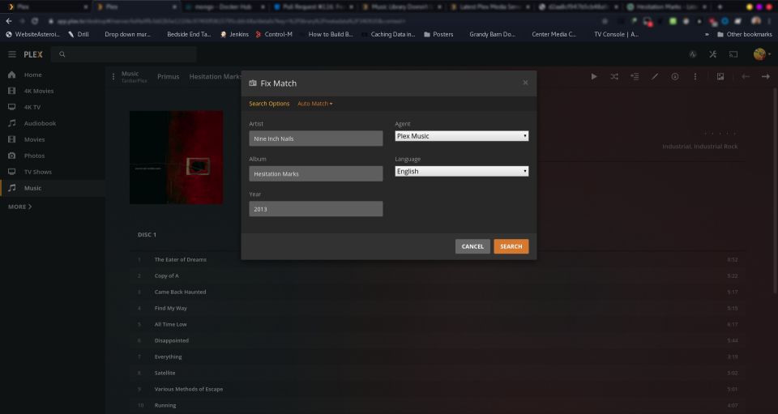Click the Album input field
Screen dimensions: 778x414
(315, 173)
